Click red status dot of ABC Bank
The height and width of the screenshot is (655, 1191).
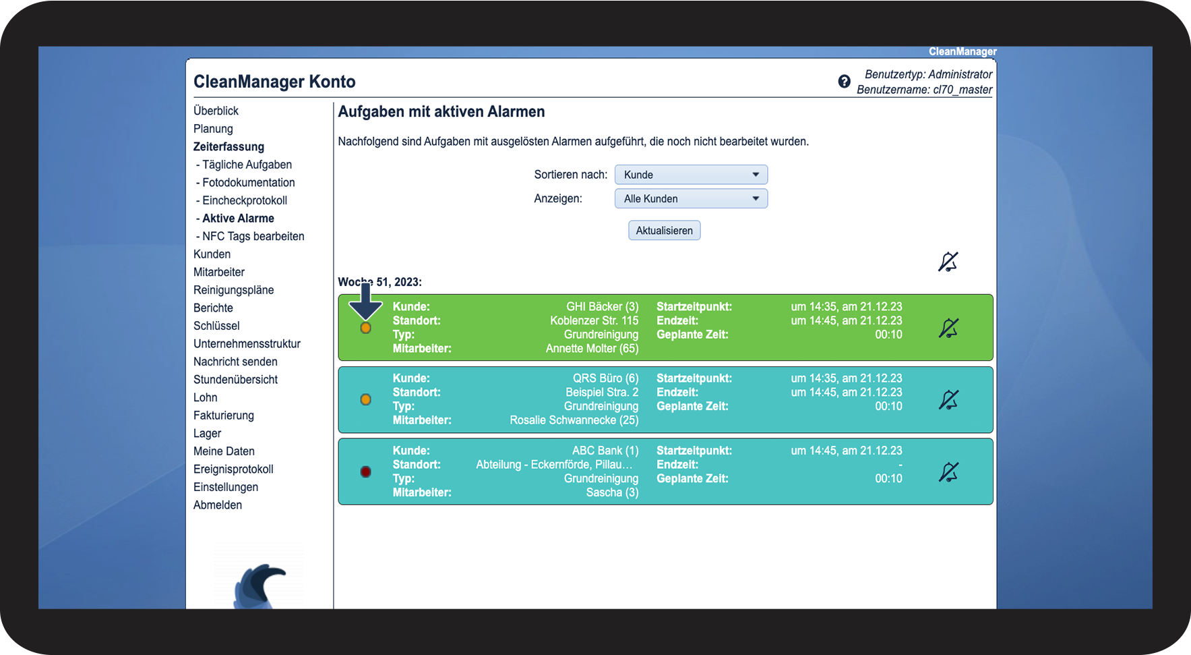click(x=365, y=472)
